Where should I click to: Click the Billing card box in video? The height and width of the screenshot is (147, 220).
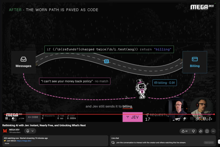[x=195, y=62]
